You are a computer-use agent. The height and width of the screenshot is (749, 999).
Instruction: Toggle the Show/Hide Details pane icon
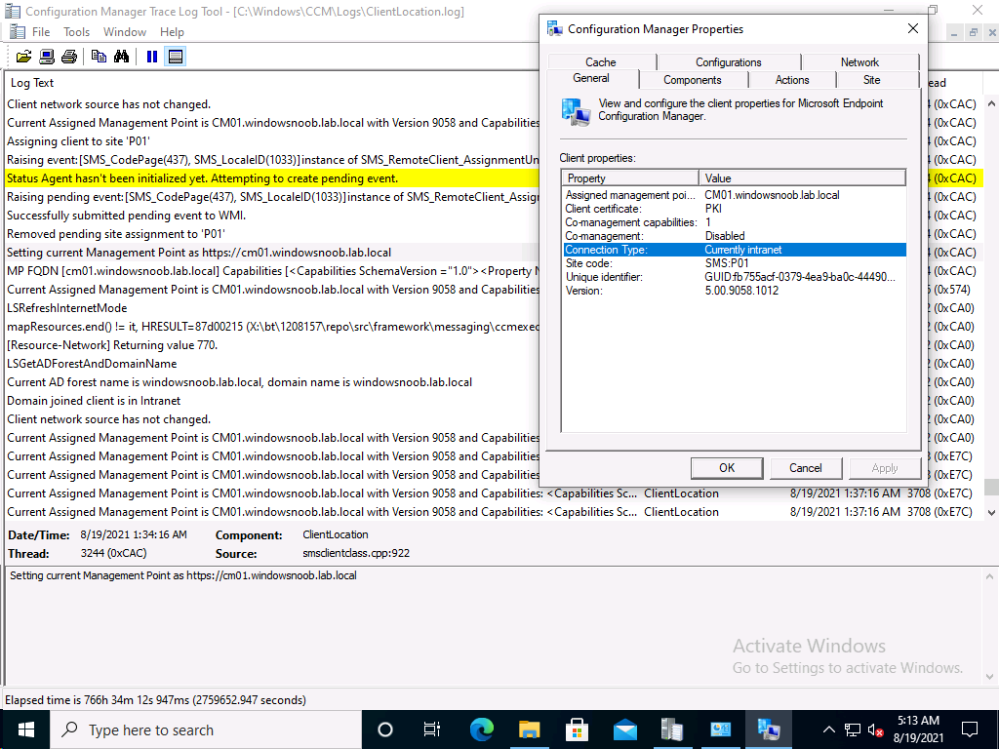coord(176,57)
